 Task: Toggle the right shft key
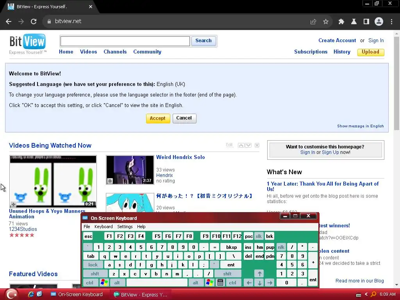pyautogui.click(x=227, y=274)
